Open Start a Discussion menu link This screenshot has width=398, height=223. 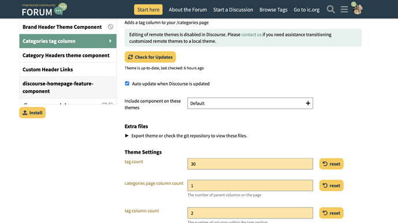(233, 10)
